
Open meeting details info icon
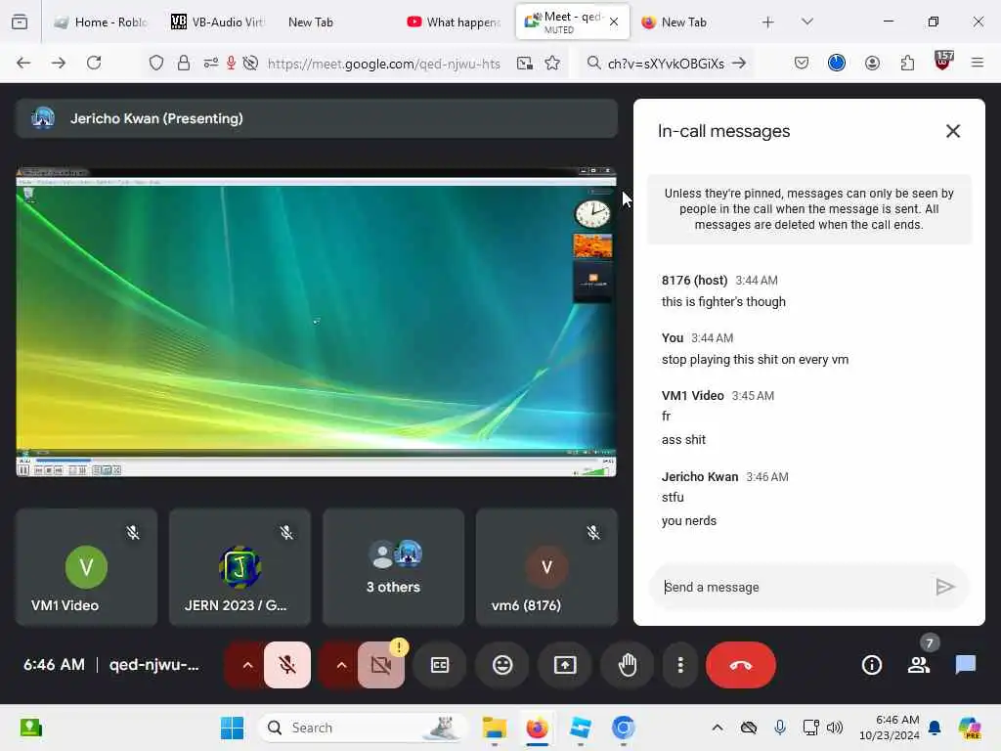click(x=871, y=665)
